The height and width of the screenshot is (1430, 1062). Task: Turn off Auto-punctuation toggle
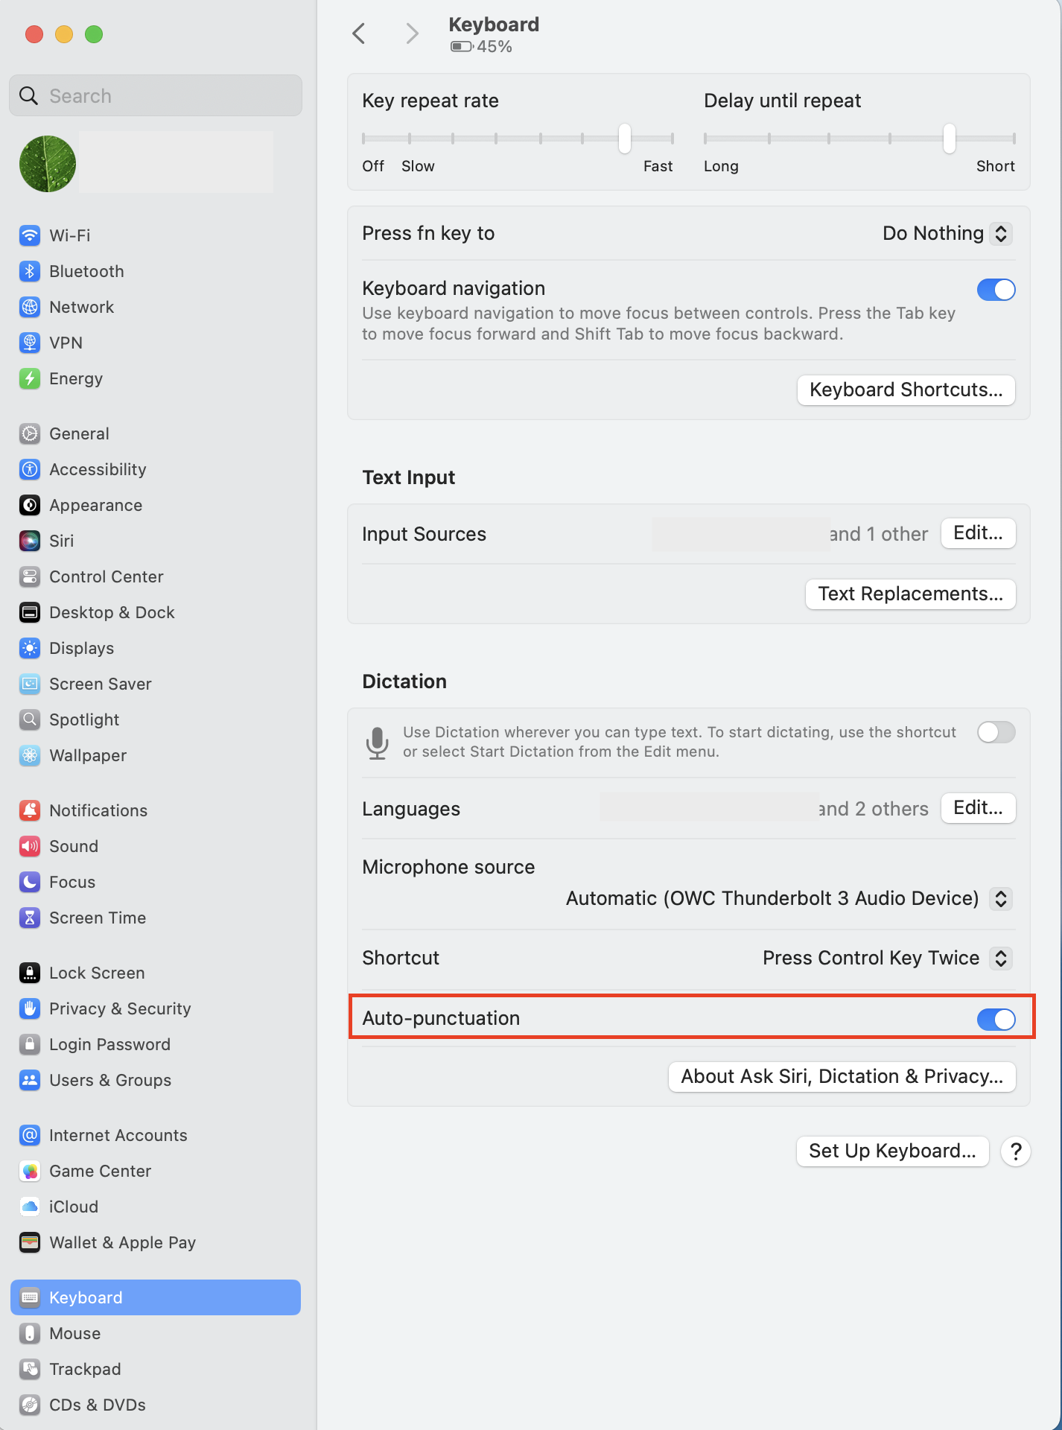click(996, 1019)
